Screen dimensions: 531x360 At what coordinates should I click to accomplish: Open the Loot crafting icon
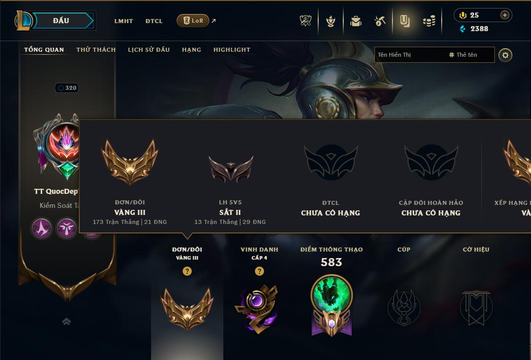[380, 21]
